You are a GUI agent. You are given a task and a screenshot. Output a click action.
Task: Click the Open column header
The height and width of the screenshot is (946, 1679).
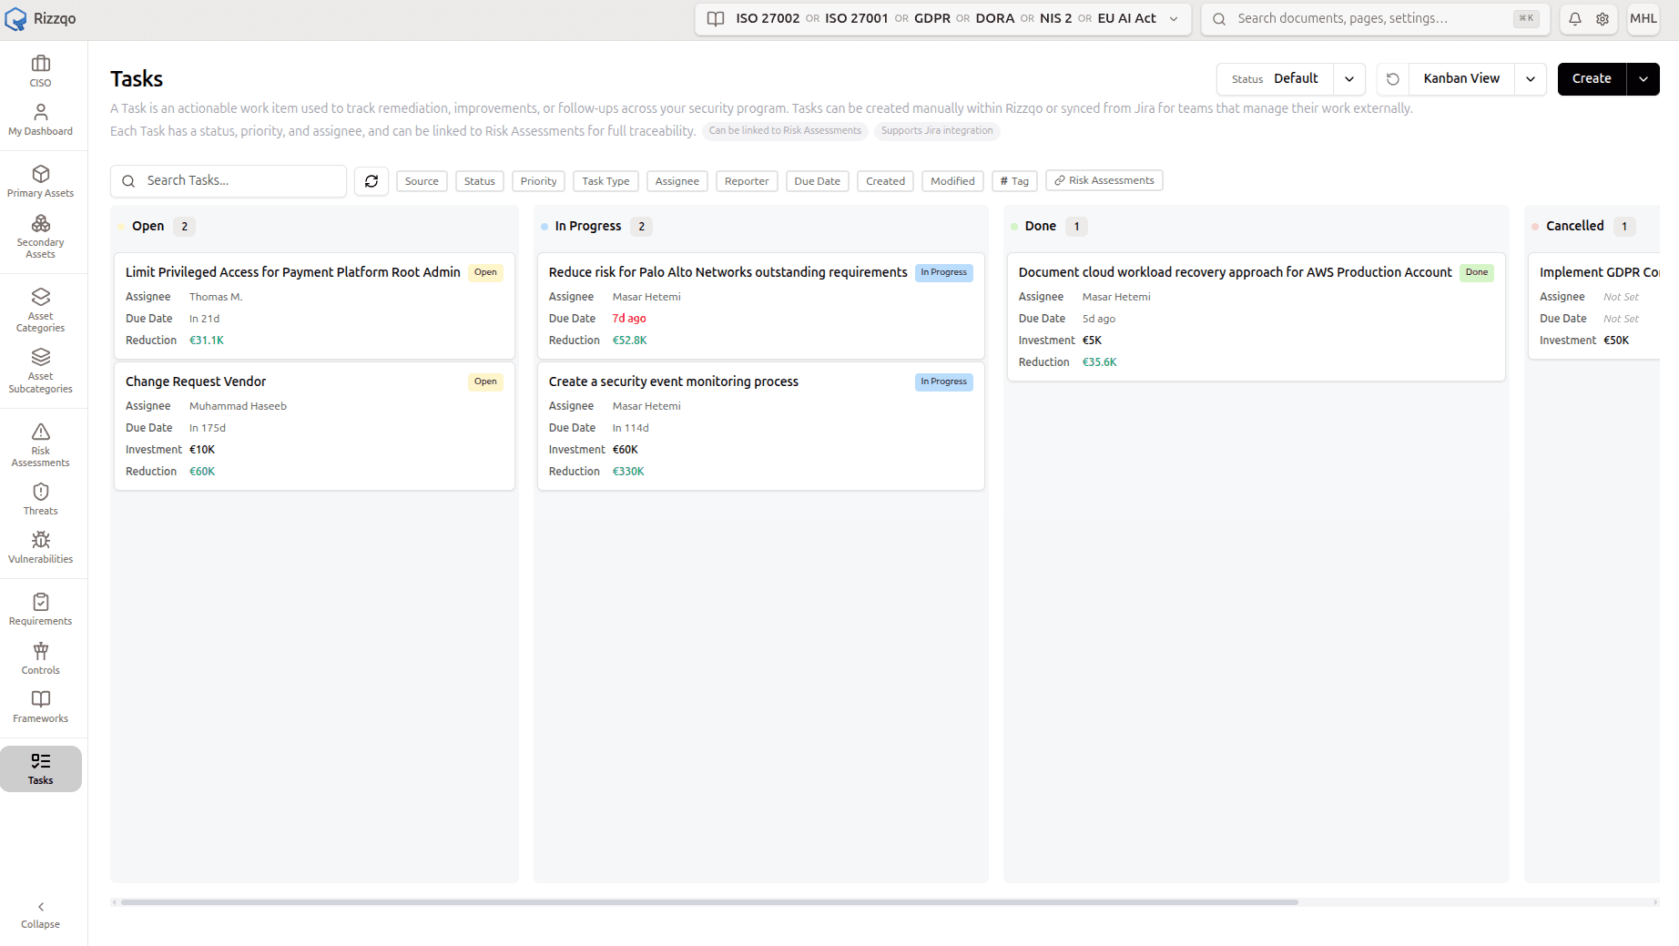coord(148,226)
